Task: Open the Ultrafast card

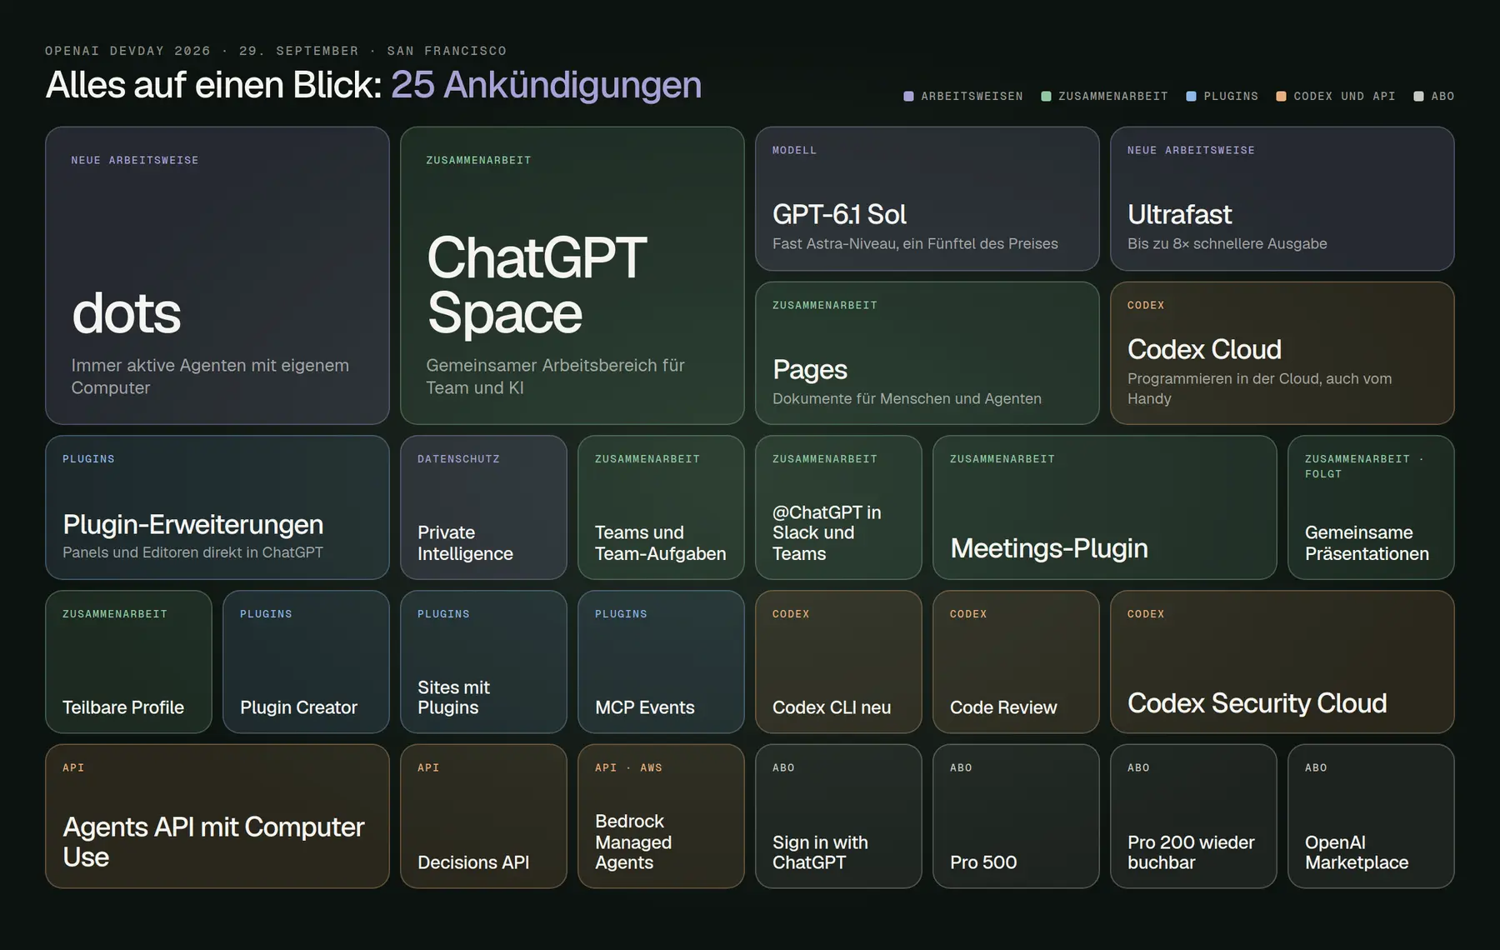Action: click(x=1282, y=198)
